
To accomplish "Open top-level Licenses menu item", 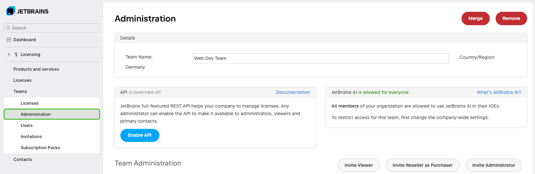I will (23, 80).
